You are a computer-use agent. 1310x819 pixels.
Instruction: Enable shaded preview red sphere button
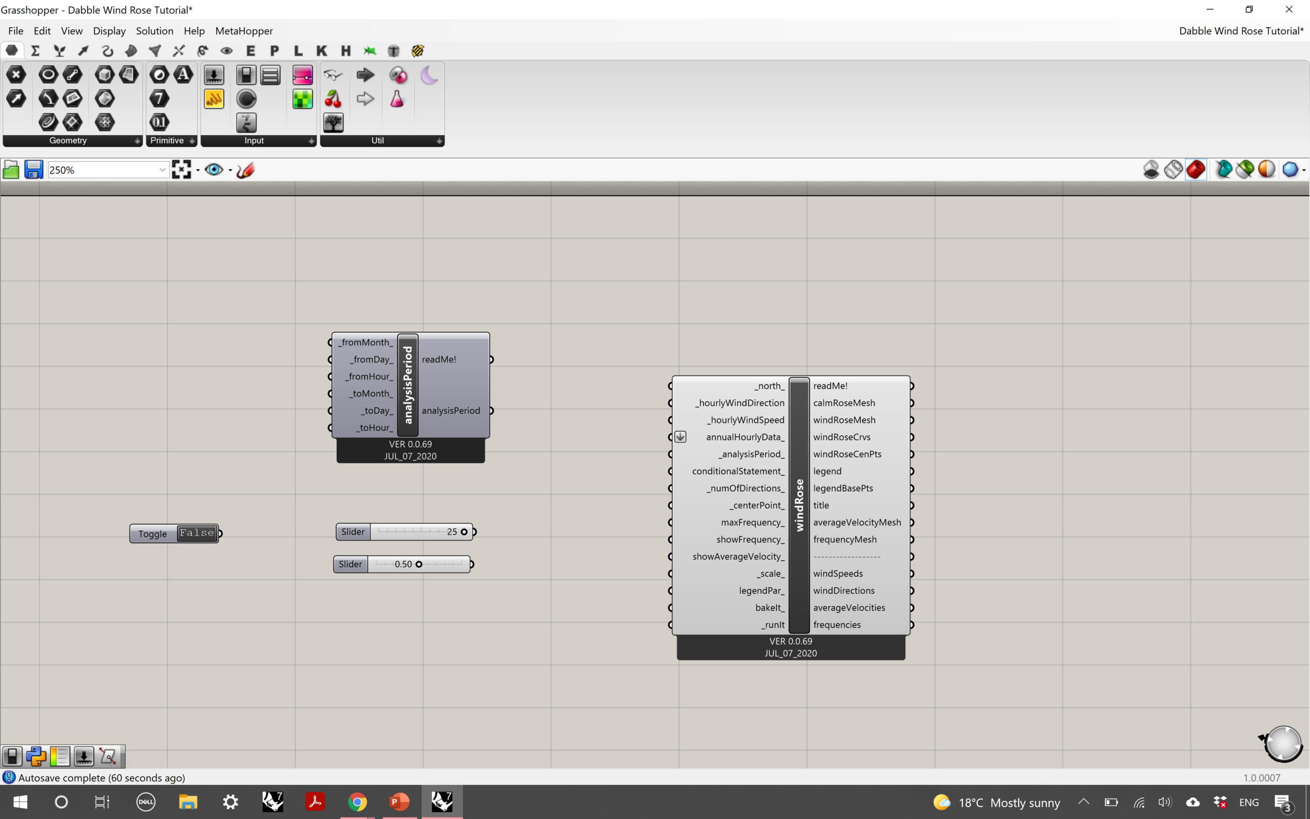tap(1195, 170)
